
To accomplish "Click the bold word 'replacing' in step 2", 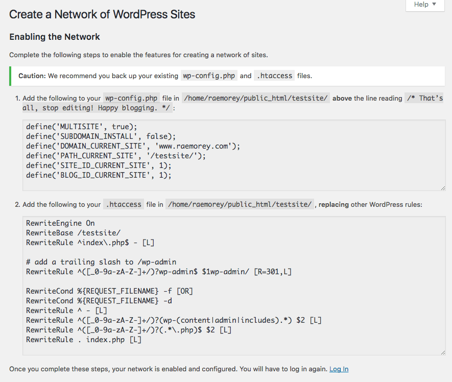I will pos(334,205).
